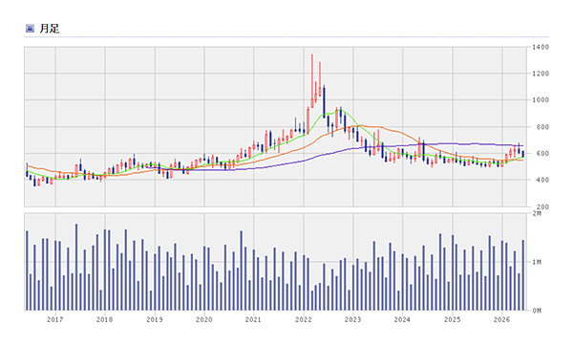Click the 1M volume axis label
This screenshot has width=573, height=346.
(x=537, y=262)
